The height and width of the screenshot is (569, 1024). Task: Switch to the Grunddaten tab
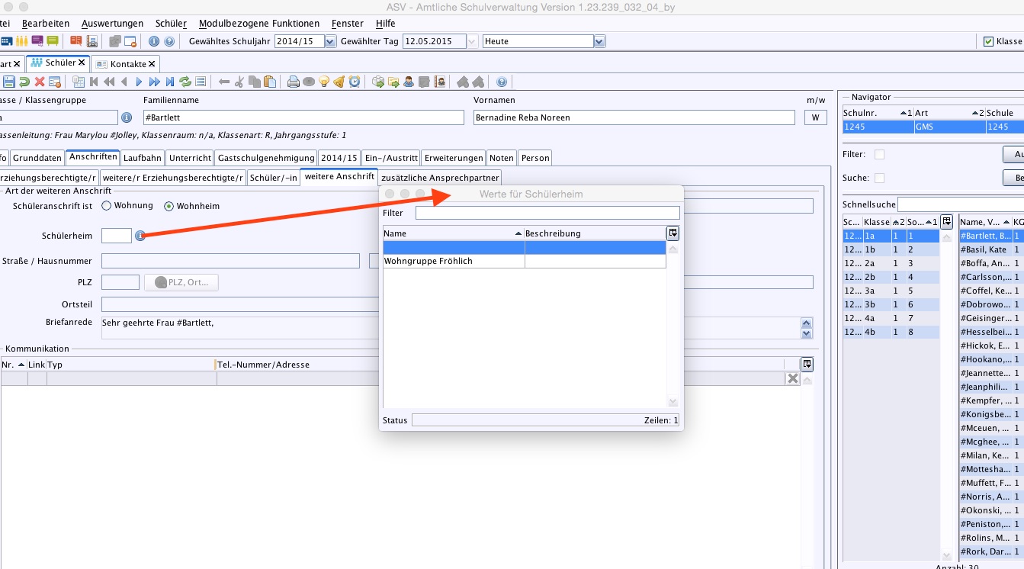point(37,158)
